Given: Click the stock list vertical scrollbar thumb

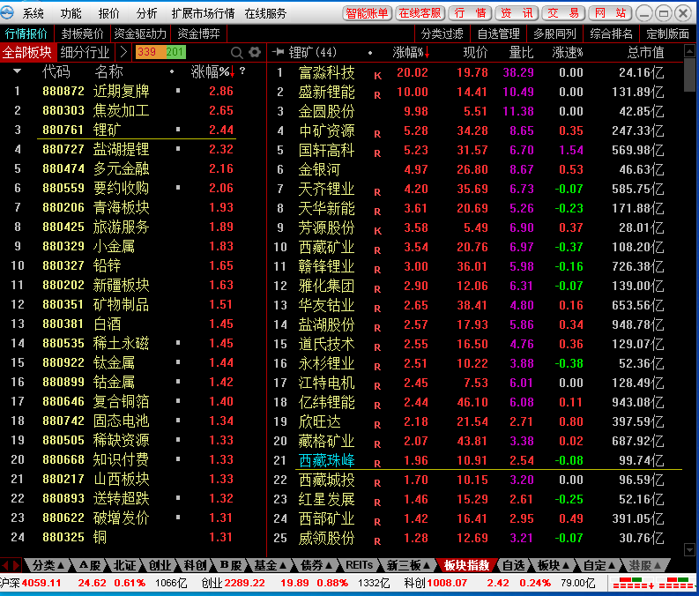Looking at the screenshot, I should 689,75.
